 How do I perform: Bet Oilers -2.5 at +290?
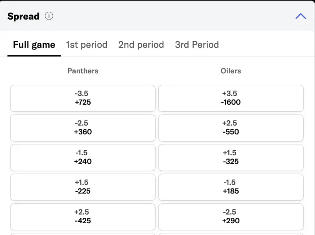click(x=231, y=216)
